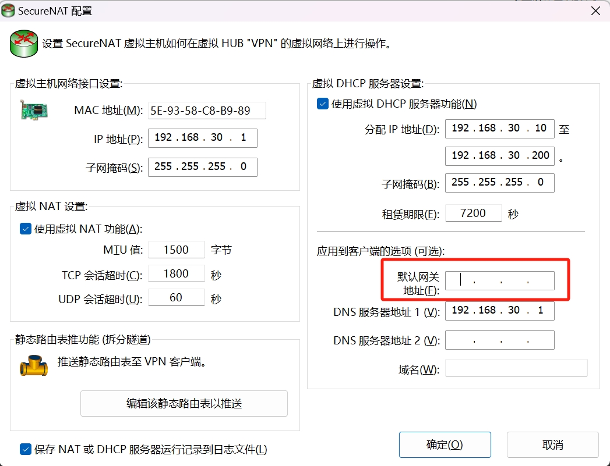The image size is (610, 466).
Task: Click the MTU 值 input field
Action: tap(176, 250)
